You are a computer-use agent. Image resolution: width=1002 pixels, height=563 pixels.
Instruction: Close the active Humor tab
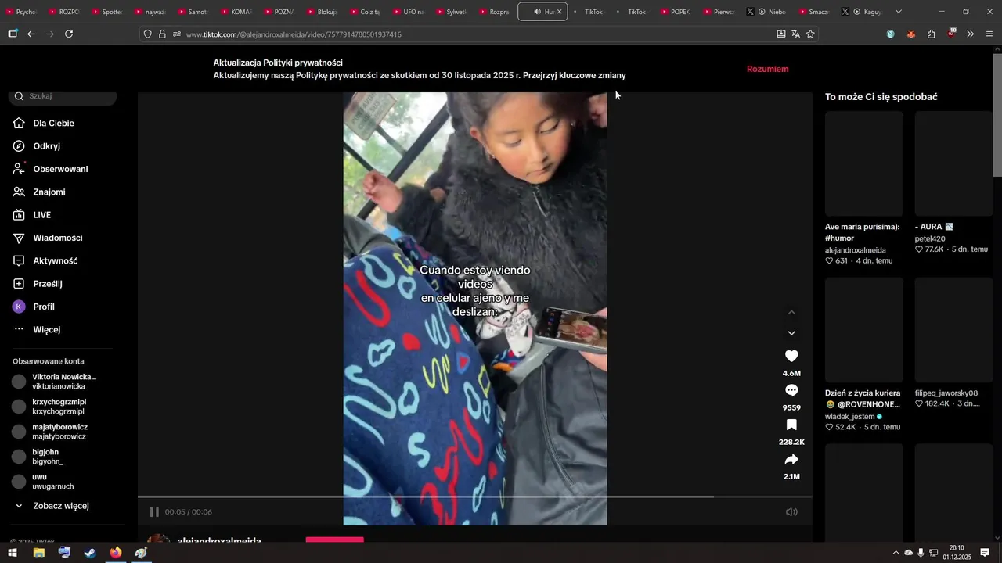(559, 12)
